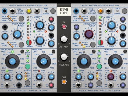The width and height of the screenshot is (128, 96).
Task: Click the 'note on' sync LED on left module
Action: (8, 17)
